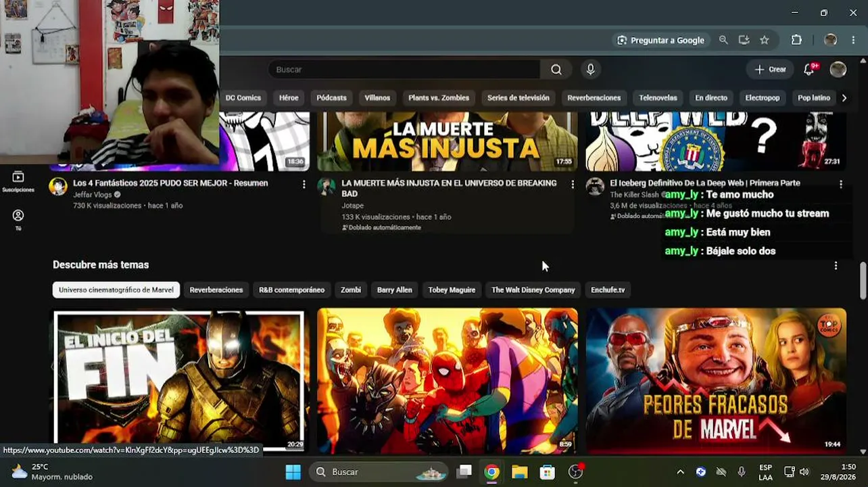Open El Iceberg Definitivo De La Deep Web title
This screenshot has width=868, height=487.
pyautogui.click(x=705, y=183)
